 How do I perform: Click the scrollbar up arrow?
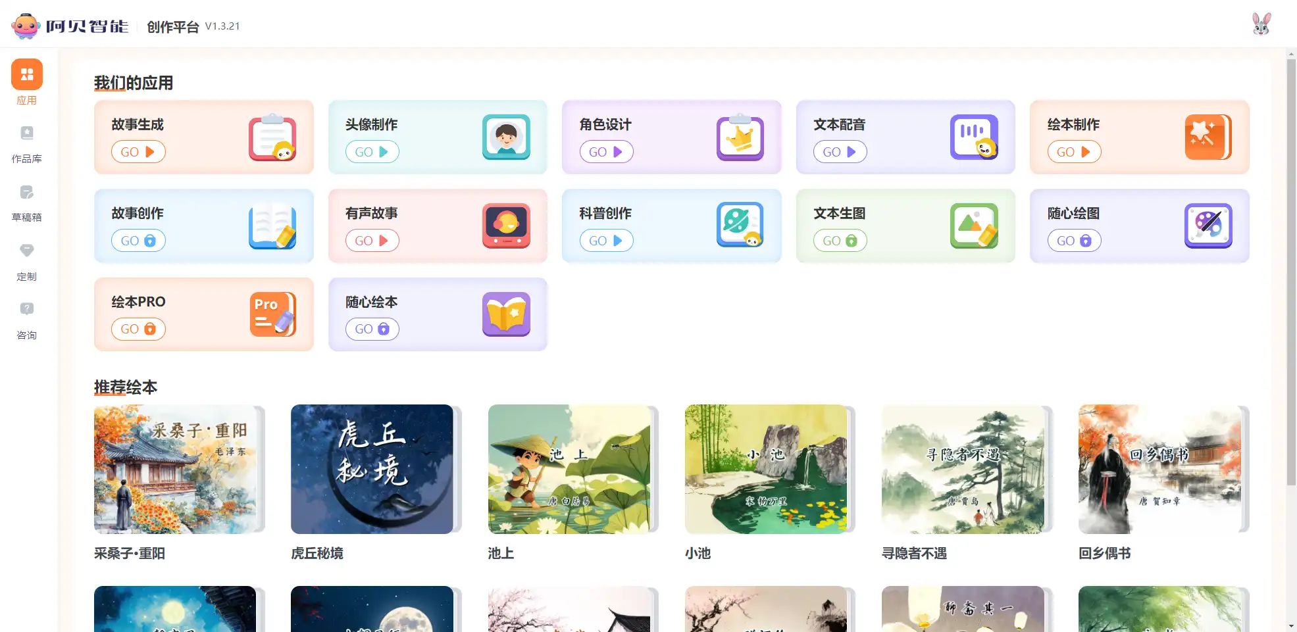pyautogui.click(x=1291, y=53)
